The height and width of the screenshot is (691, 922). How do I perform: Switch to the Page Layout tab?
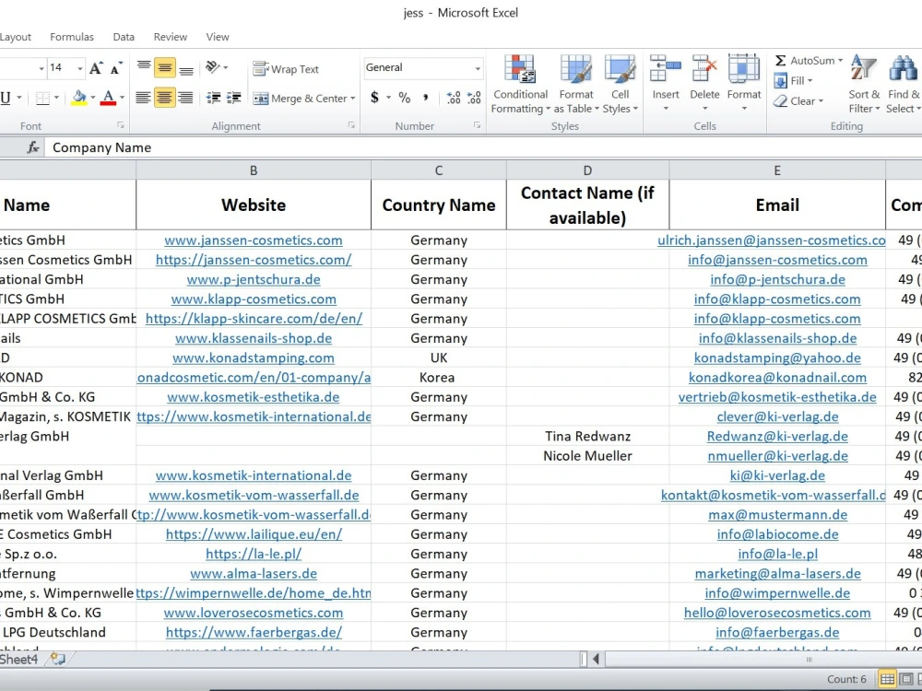point(16,37)
